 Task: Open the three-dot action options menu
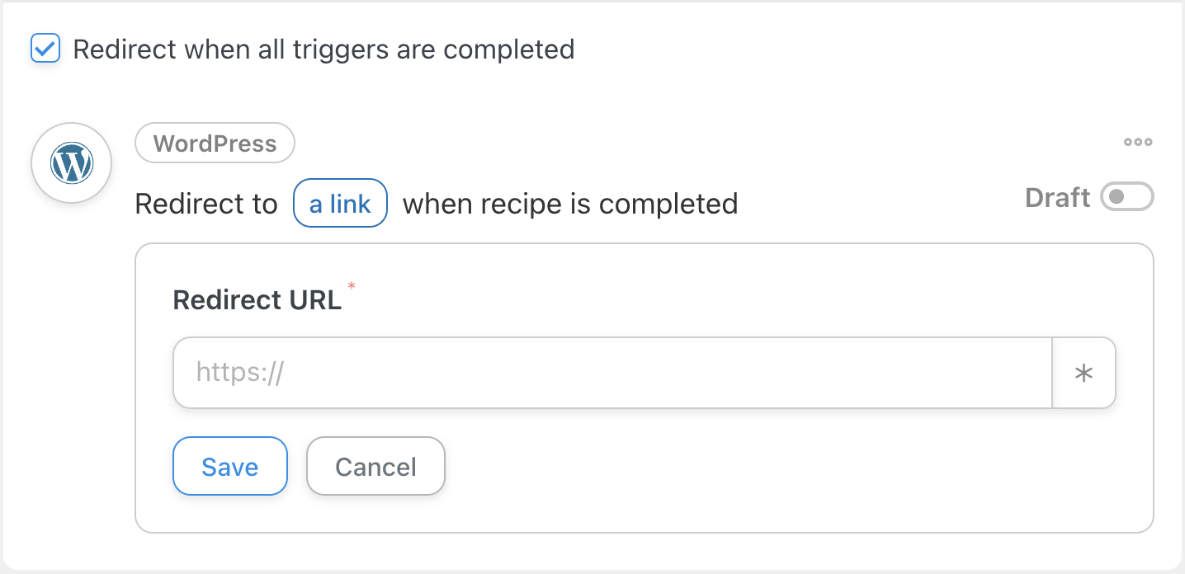click(1138, 143)
